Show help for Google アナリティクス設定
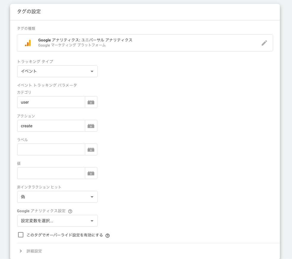This screenshot has height=259, width=292. [x=70, y=211]
